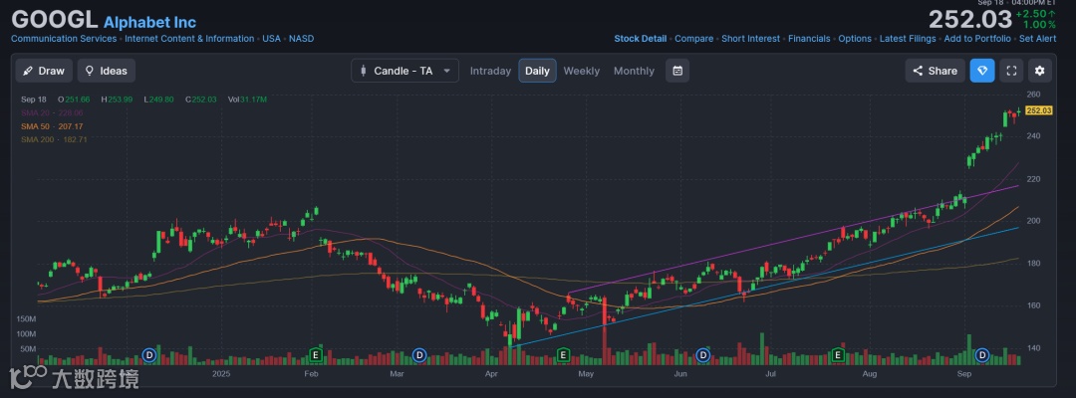Click the Vol 31.17M readout
The image size is (1076, 398).
248,99
